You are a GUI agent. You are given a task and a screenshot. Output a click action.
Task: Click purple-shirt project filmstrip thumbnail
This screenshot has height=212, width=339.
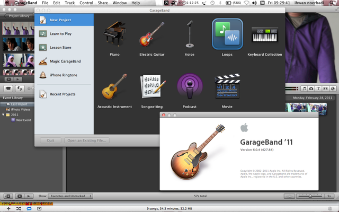click(x=18, y=28)
